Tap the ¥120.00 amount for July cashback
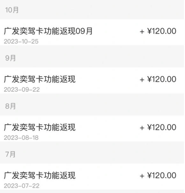 point(162,175)
